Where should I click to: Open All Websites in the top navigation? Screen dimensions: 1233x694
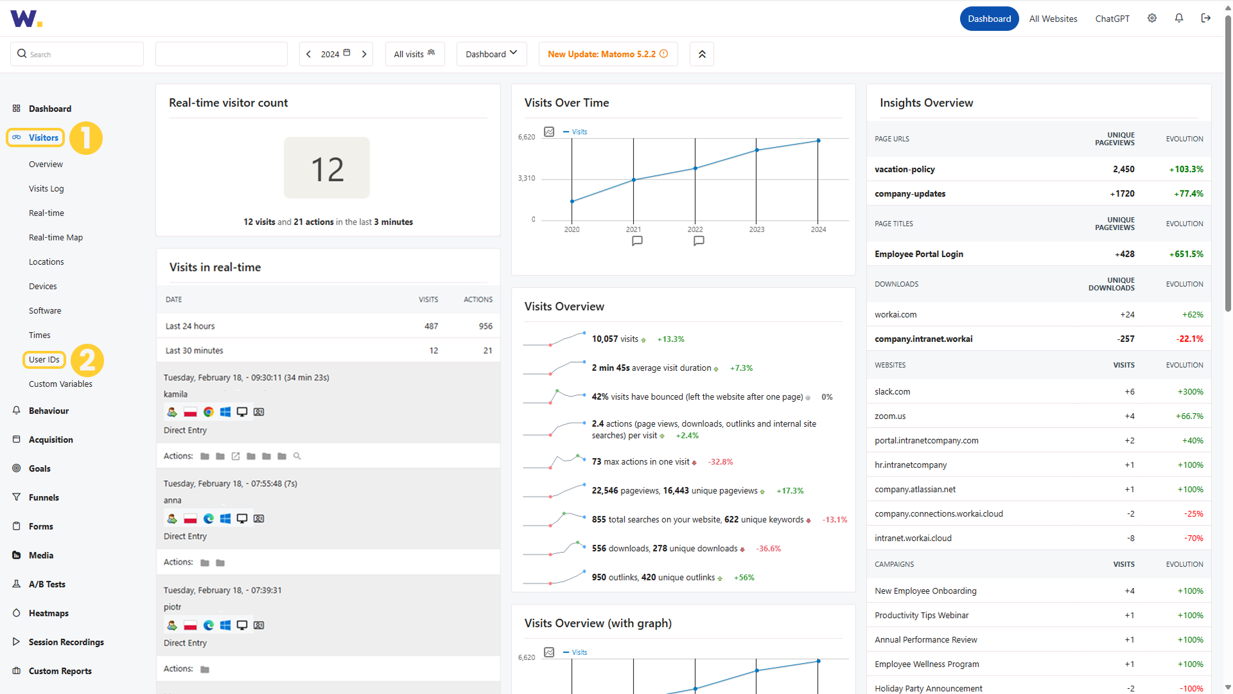pos(1053,19)
